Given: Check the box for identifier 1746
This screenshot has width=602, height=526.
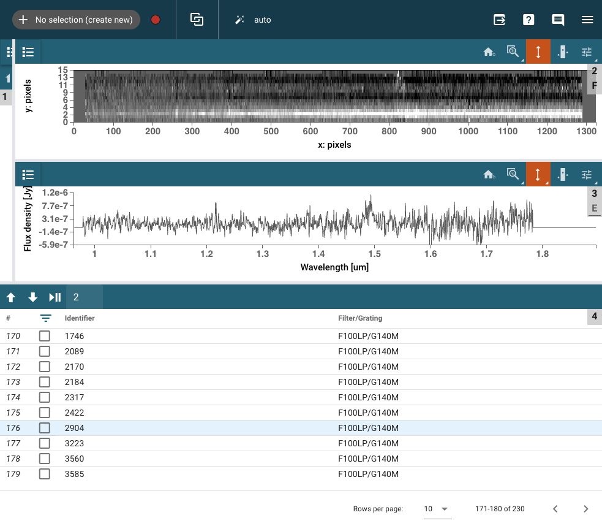Looking at the screenshot, I should pyautogui.click(x=45, y=336).
